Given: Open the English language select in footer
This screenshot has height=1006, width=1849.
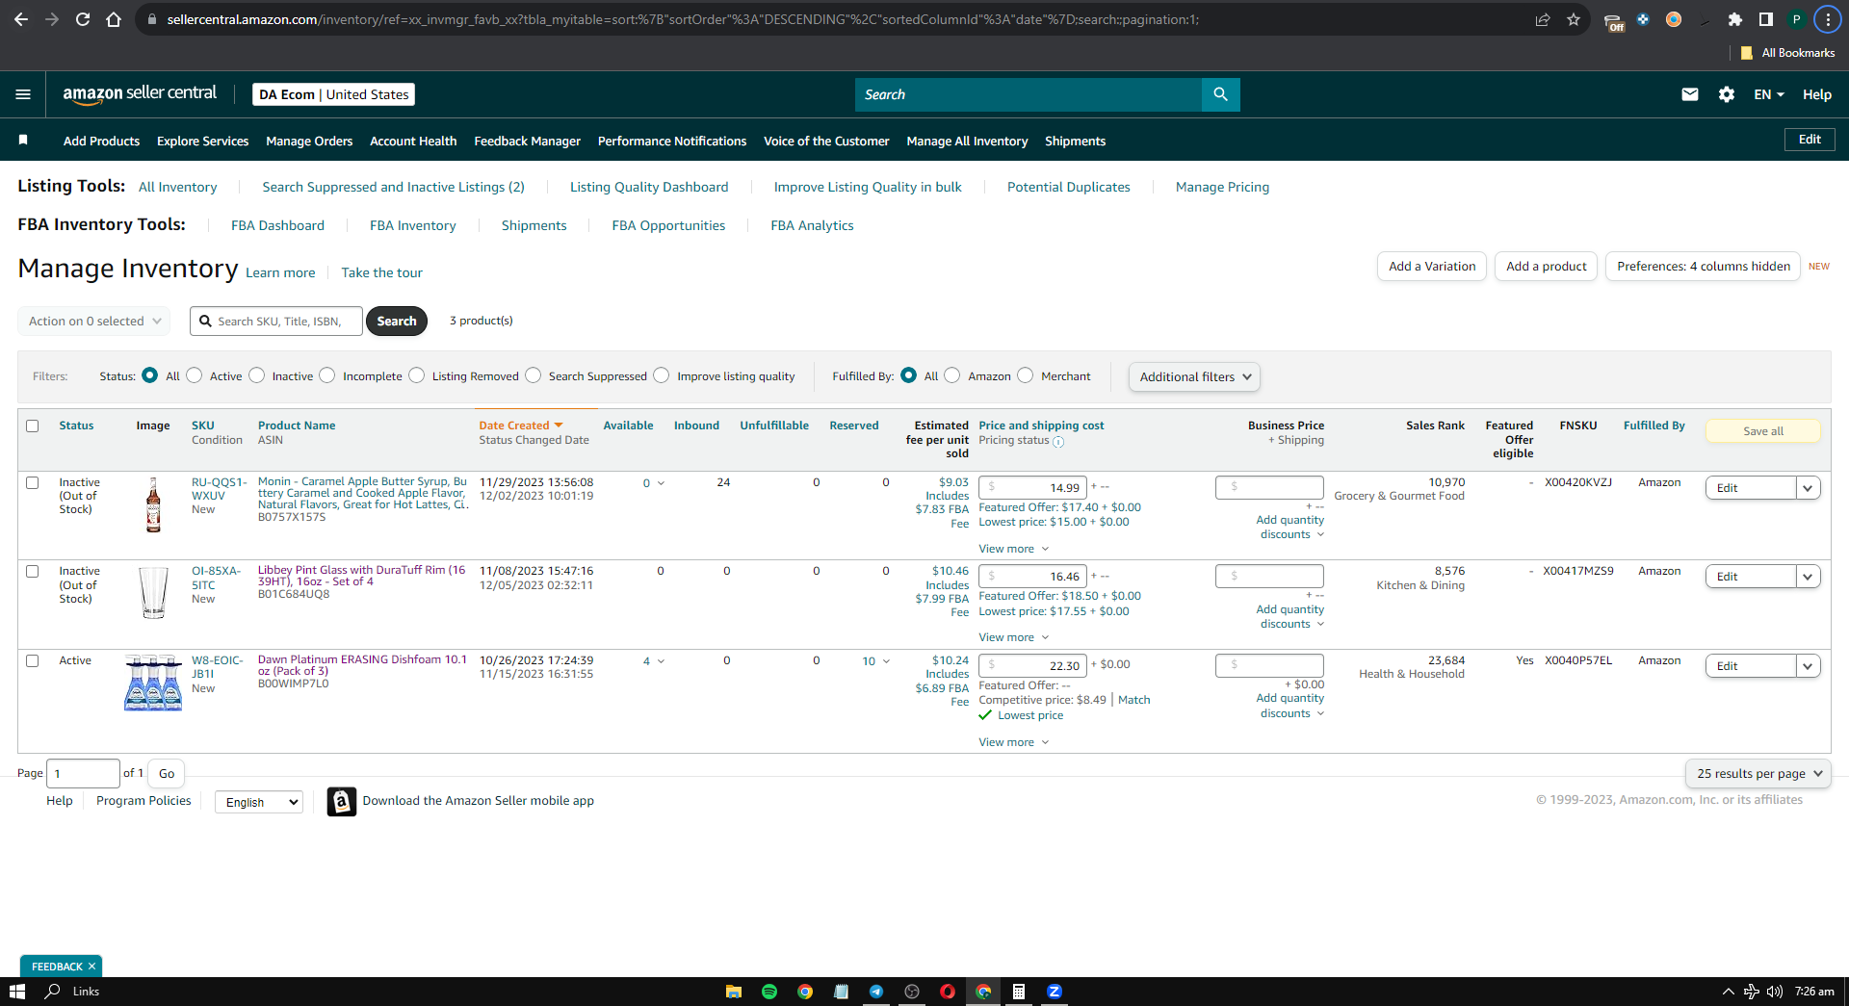Looking at the screenshot, I should point(259,802).
